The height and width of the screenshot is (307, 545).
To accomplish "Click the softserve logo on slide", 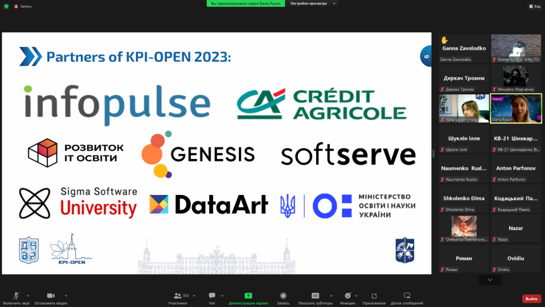I will [x=348, y=154].
